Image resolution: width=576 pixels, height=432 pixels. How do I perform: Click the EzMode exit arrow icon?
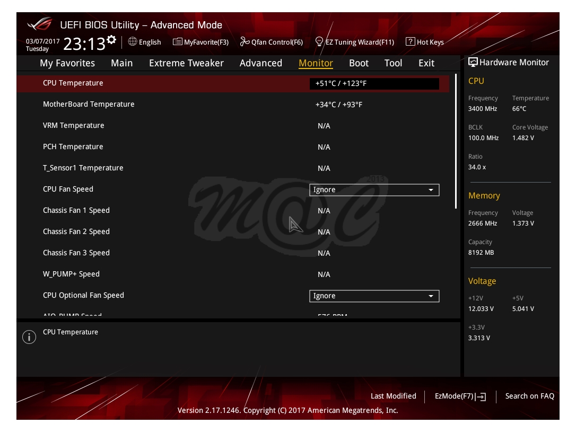(481, 396)
